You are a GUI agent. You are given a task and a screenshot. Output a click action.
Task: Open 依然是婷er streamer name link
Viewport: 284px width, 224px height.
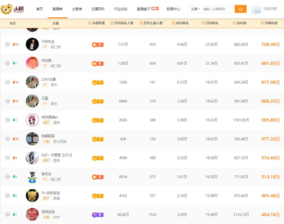[x=50, y=117]
